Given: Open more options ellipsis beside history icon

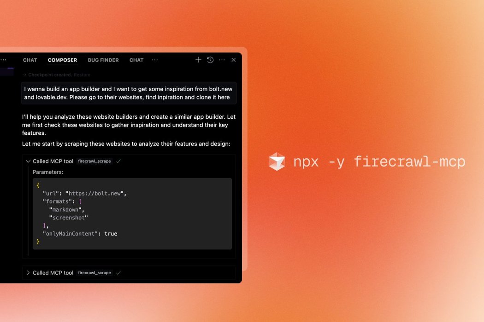Looking at the screenshot, I should [x=222, y=60].
